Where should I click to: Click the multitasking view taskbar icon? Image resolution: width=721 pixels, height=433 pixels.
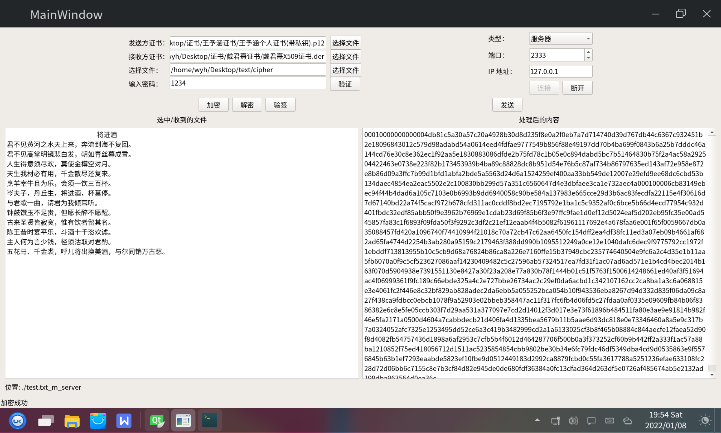click(46, 421)
